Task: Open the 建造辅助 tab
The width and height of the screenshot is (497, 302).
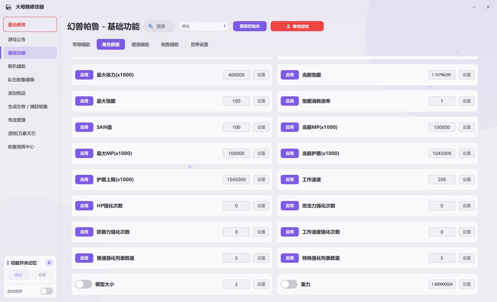Action: (140, 44)
